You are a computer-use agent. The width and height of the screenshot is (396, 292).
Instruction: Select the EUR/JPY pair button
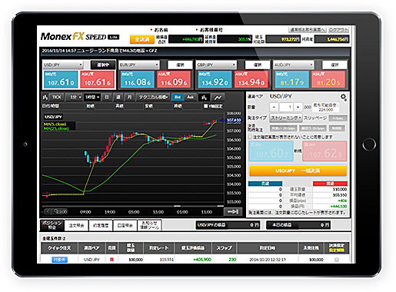click(x=180, y=65)
